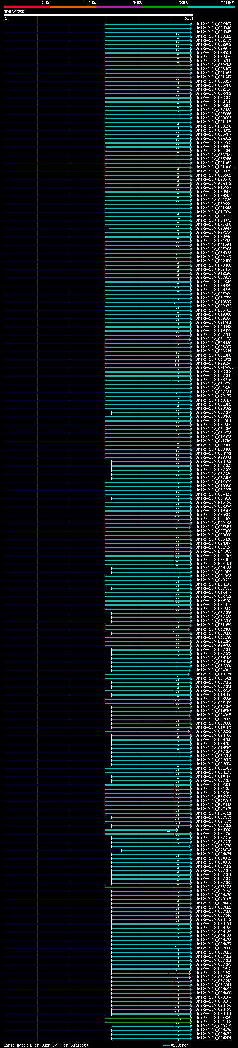Image resolution: width=238 pixels, height=1048 pixels.
Task: Click the green alignment bar for UniRef100_Q8VXG8
Action: (x=151, y=723)
